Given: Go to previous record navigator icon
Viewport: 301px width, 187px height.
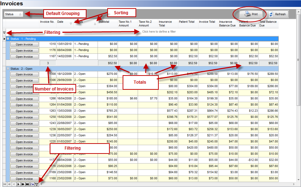Looking at the screenshot, I should [14, 184].
